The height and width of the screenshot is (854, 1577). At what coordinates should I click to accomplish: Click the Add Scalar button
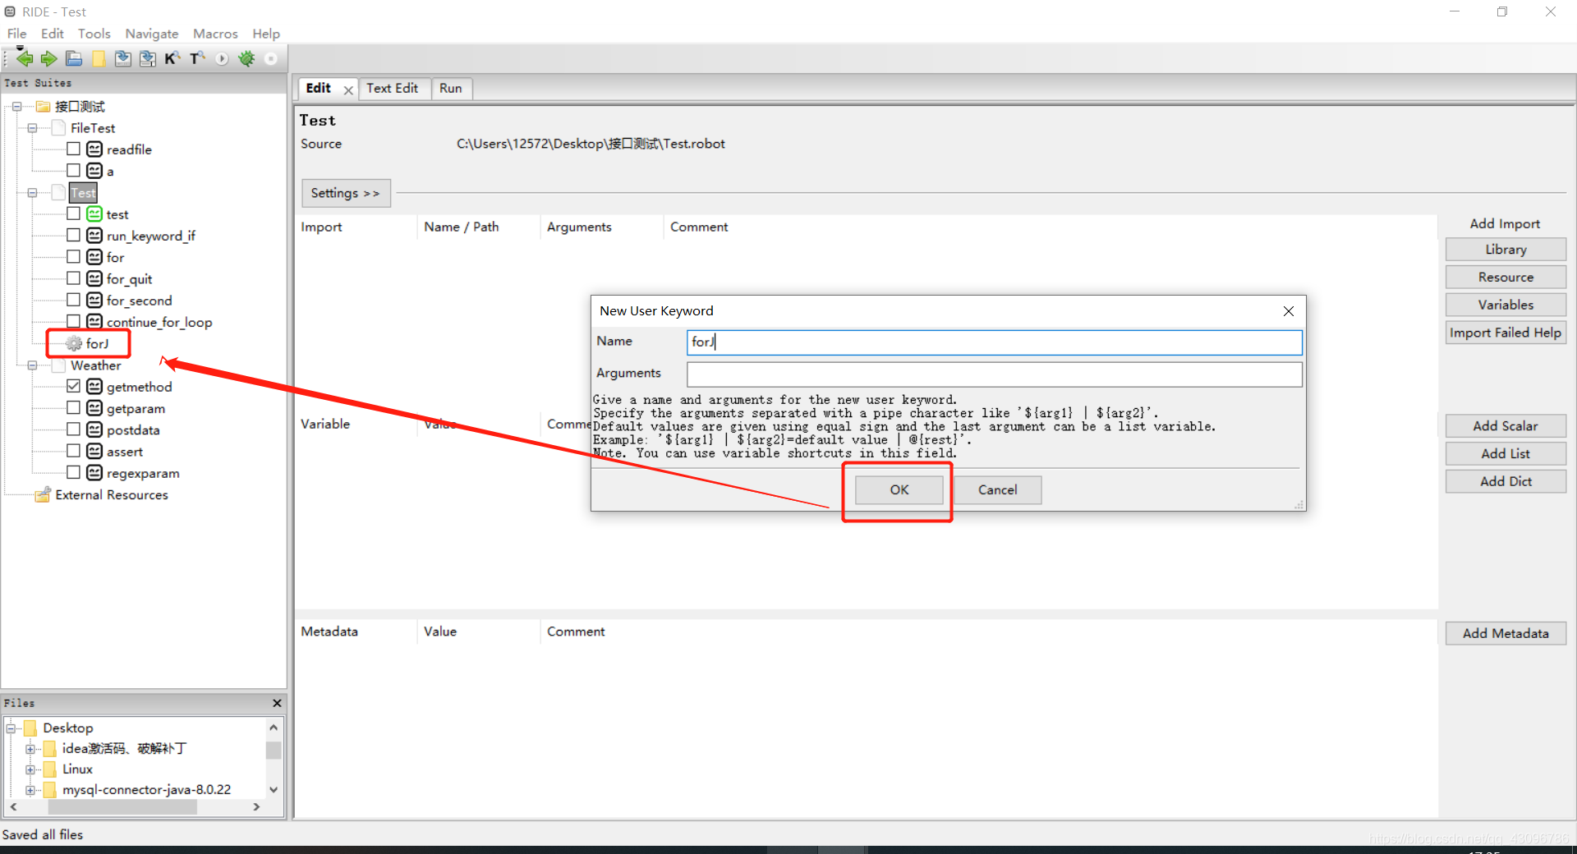1506,425
